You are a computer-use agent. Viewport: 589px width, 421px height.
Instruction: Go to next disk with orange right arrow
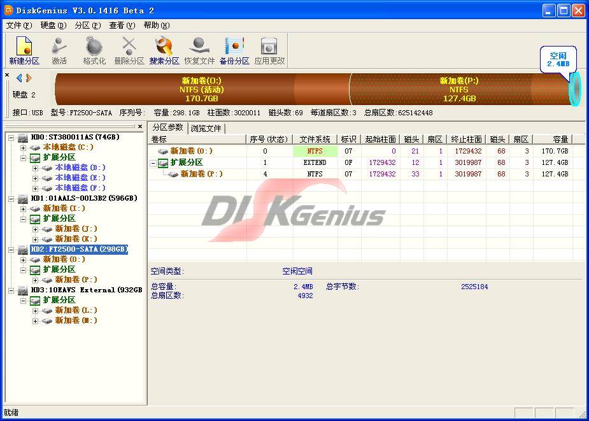(x=29, y=78)
